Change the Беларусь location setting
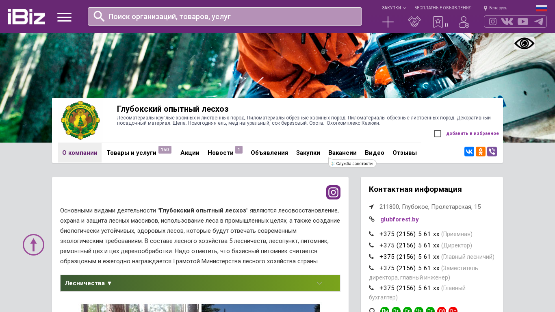Image resolution: width=555 pixels, height=312 pixels. [495, 8]
